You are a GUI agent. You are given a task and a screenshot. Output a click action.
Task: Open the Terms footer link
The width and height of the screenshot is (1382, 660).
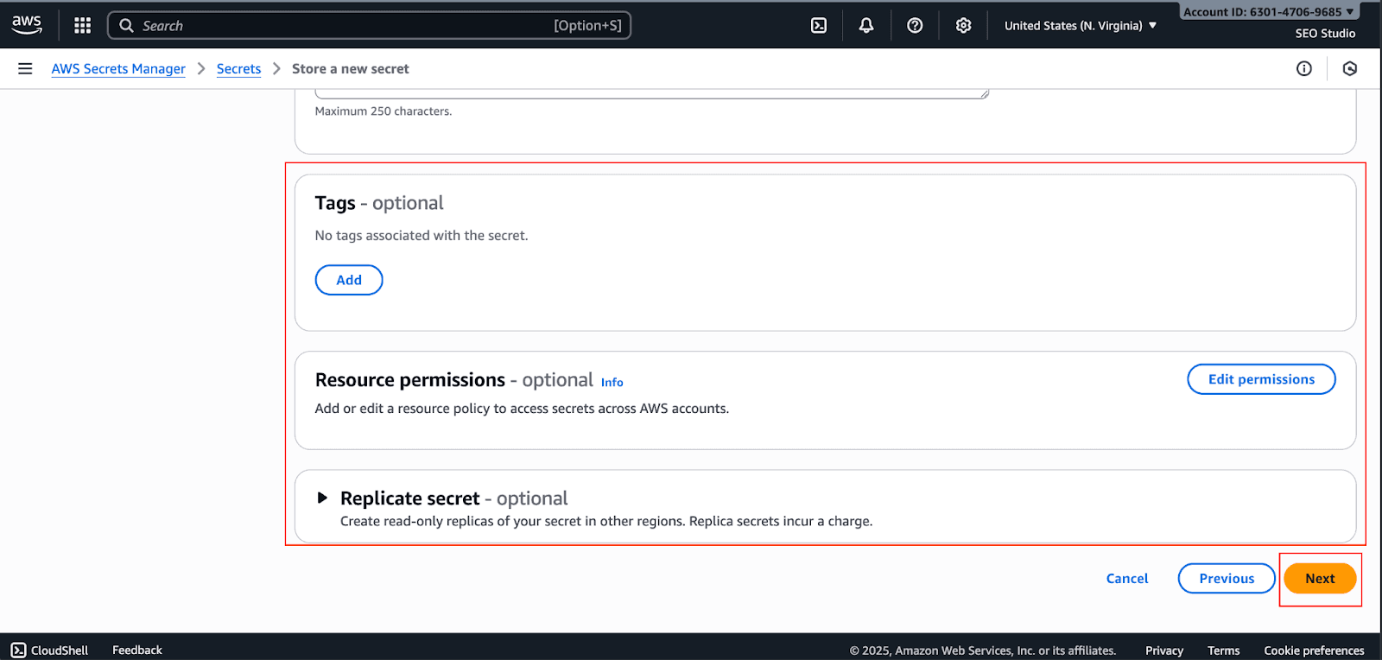1223,650
